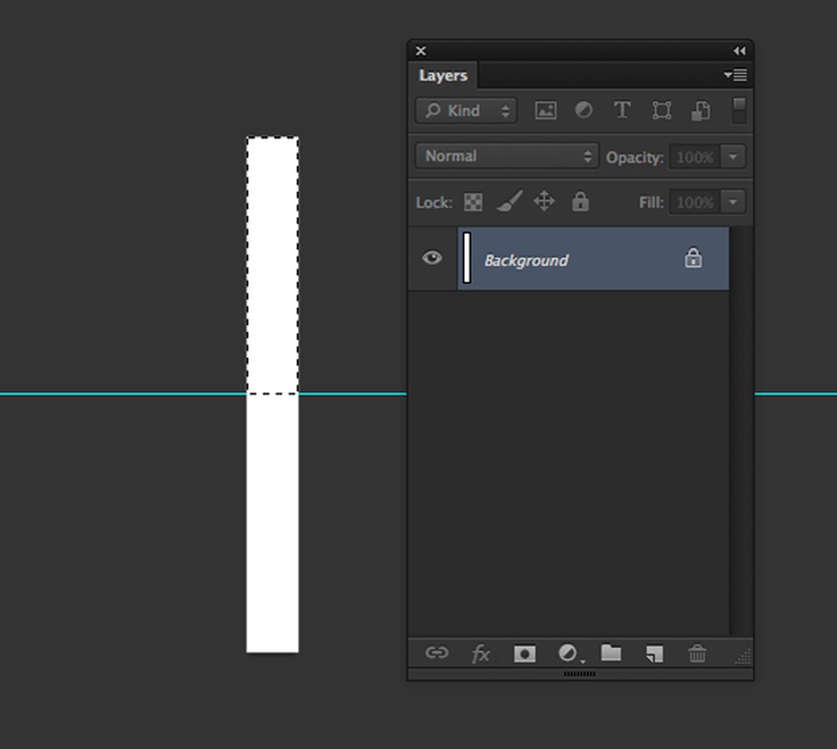Click inside the selected white canvas area

pos(272,265)
